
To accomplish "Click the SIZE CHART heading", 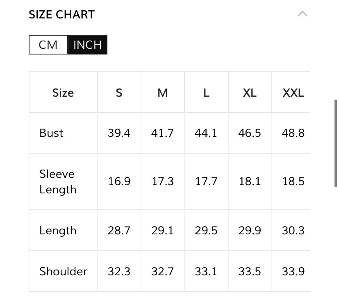I will (x=61, y=15).
